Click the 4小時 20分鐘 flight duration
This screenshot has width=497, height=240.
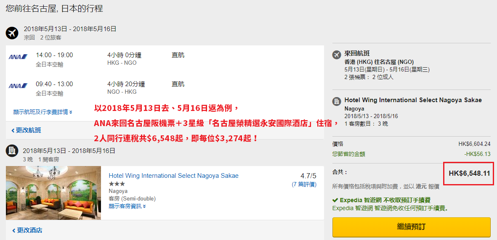[x=126, y=84]
